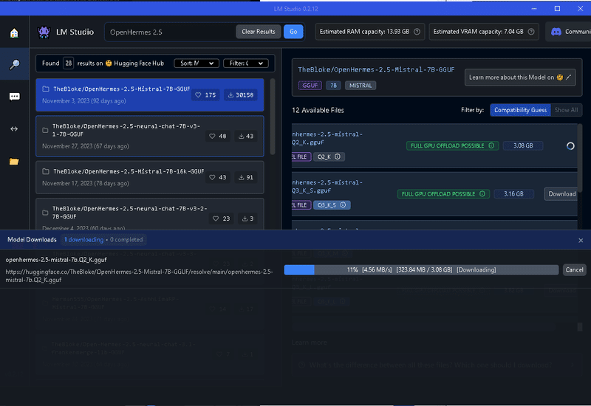Image resolution: width=591 pixels, height=406 pixels.
Task: Click the Q2_K file loading spinner
Action: point(570,146)
